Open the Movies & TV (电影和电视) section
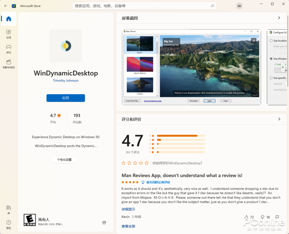The image size is (289, 234). pos(8,63)
